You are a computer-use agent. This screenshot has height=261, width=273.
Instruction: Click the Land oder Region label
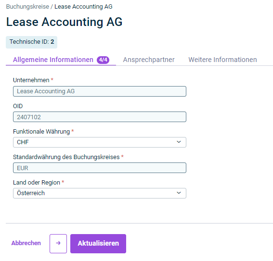point(37,183)
